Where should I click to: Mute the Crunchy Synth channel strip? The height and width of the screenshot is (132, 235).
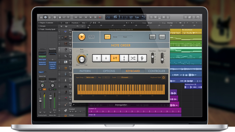tap(40, 112)
